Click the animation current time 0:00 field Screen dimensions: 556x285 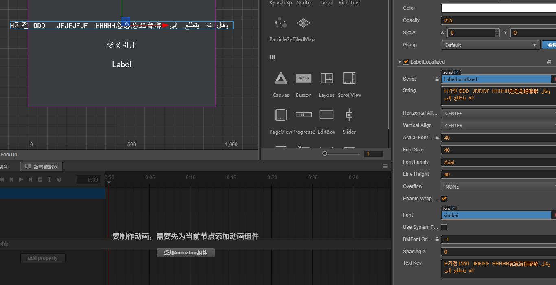[x=89, y=180]
